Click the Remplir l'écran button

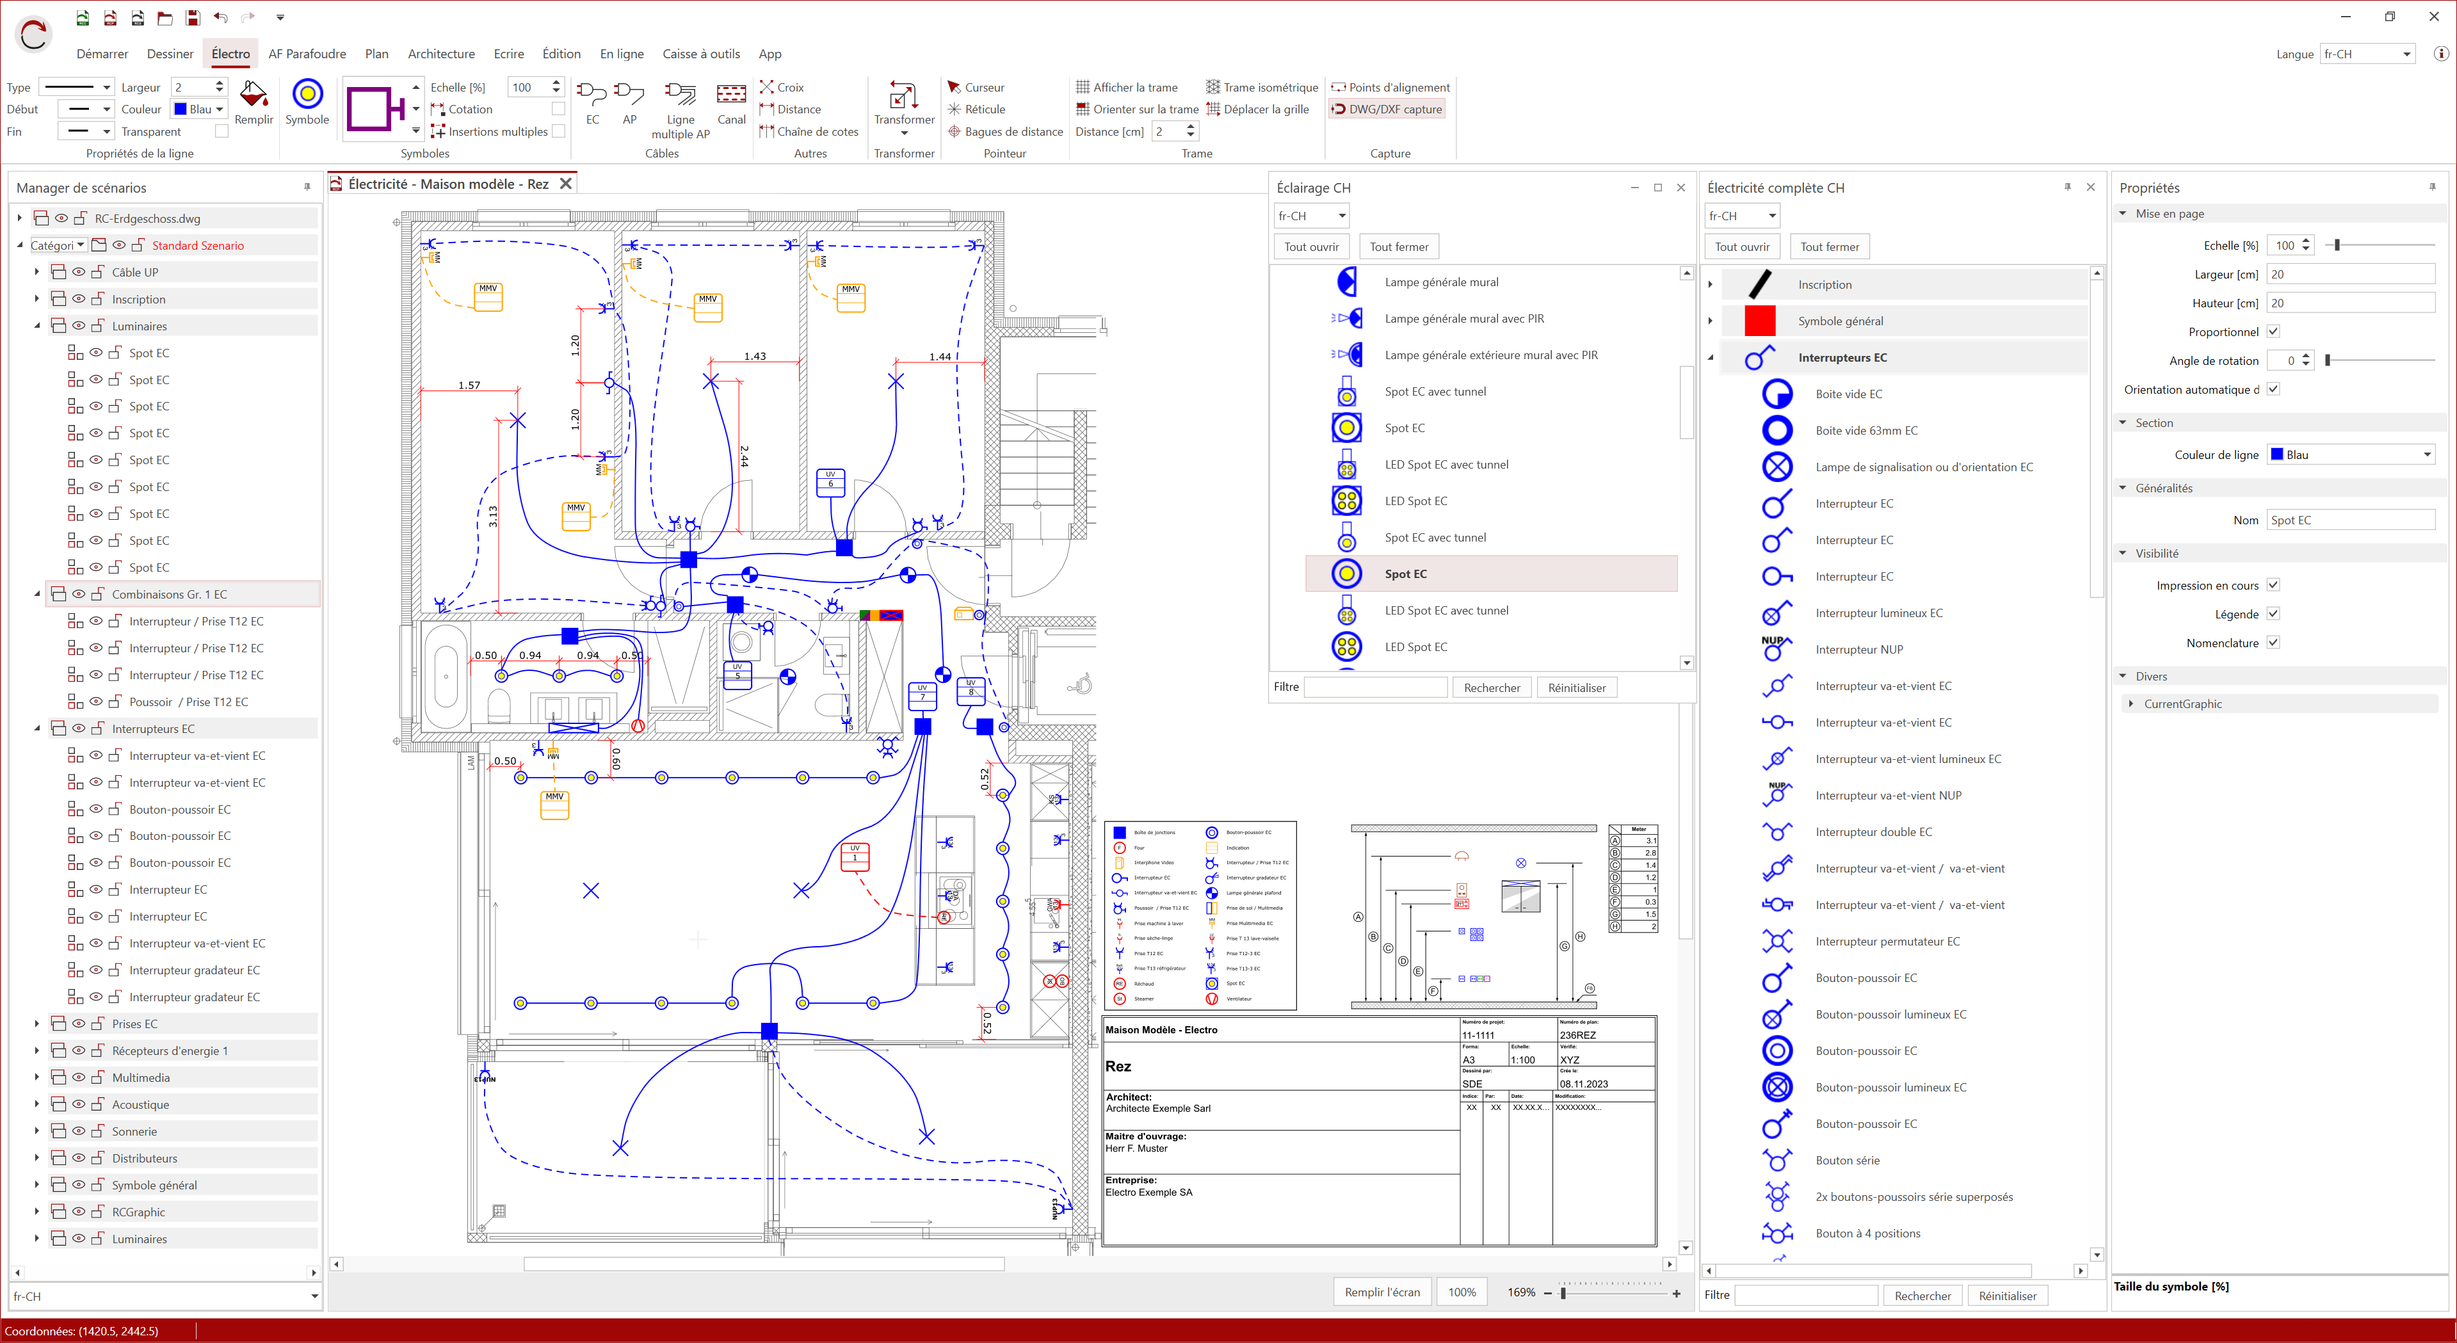[x=1381, y=1292]
